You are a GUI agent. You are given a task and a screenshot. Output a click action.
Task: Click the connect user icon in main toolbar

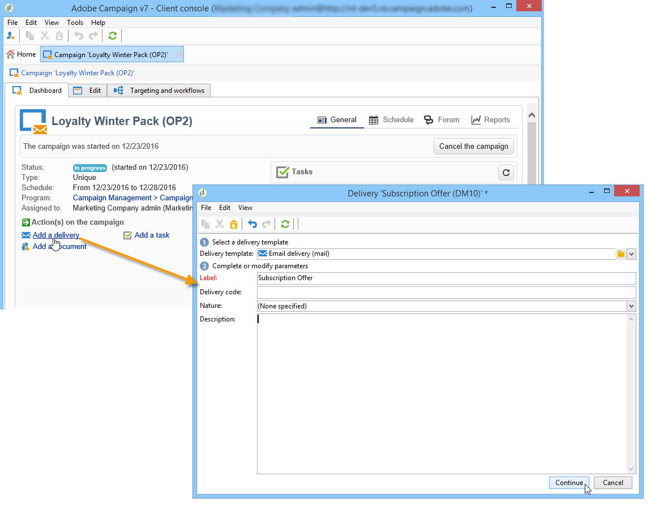pyautogui.click(x=10, y=36)
